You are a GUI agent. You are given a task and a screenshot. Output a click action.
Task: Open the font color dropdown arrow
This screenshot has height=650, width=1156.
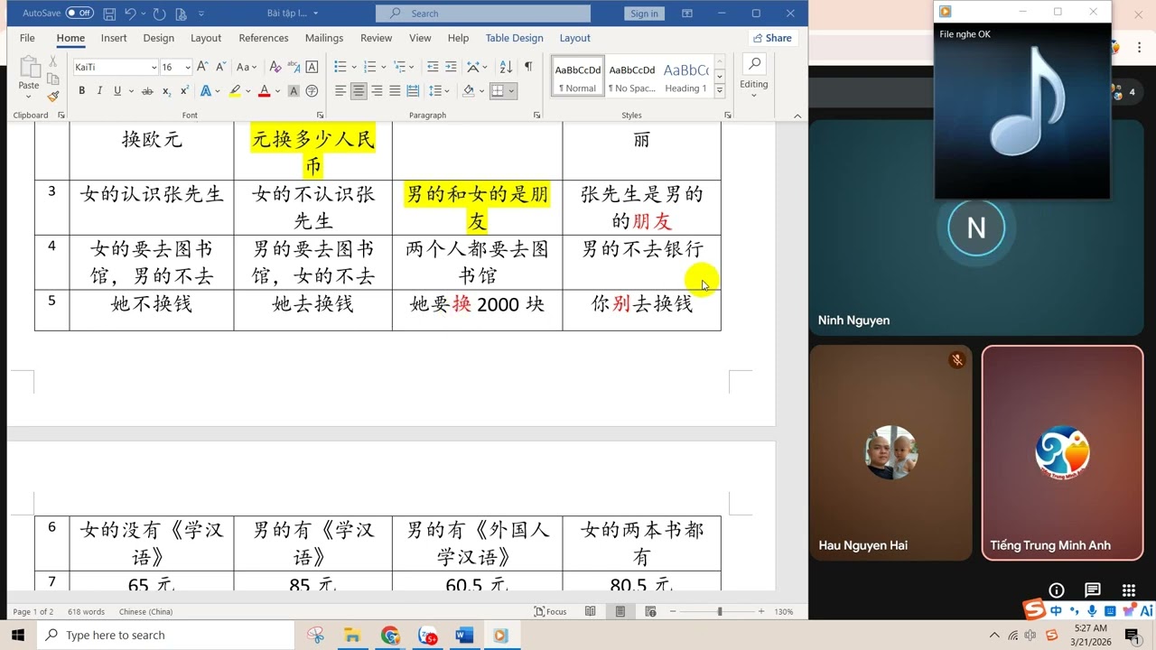coord(276,90)
